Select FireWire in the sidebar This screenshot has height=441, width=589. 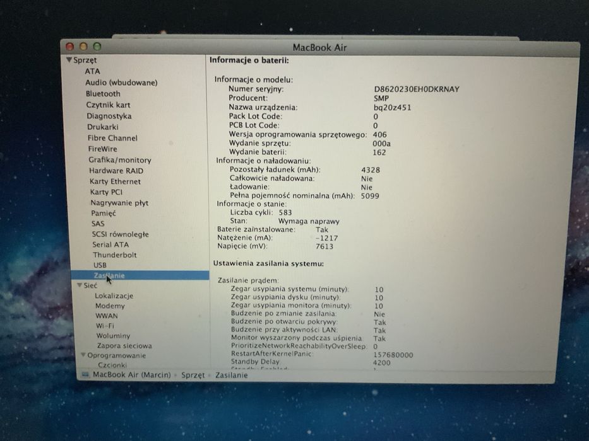102,149
